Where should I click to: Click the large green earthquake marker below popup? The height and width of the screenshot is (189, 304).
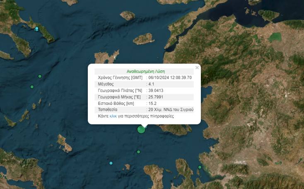141,130
